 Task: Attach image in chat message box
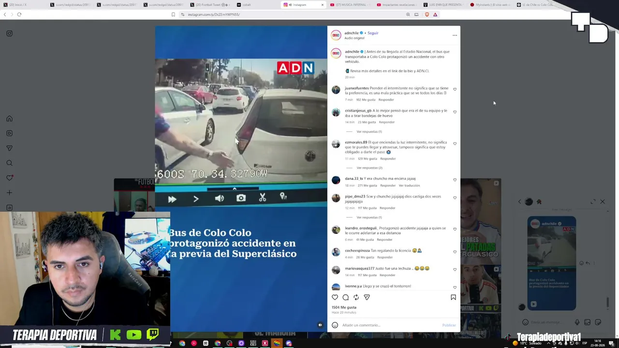(x=588, y=322)
